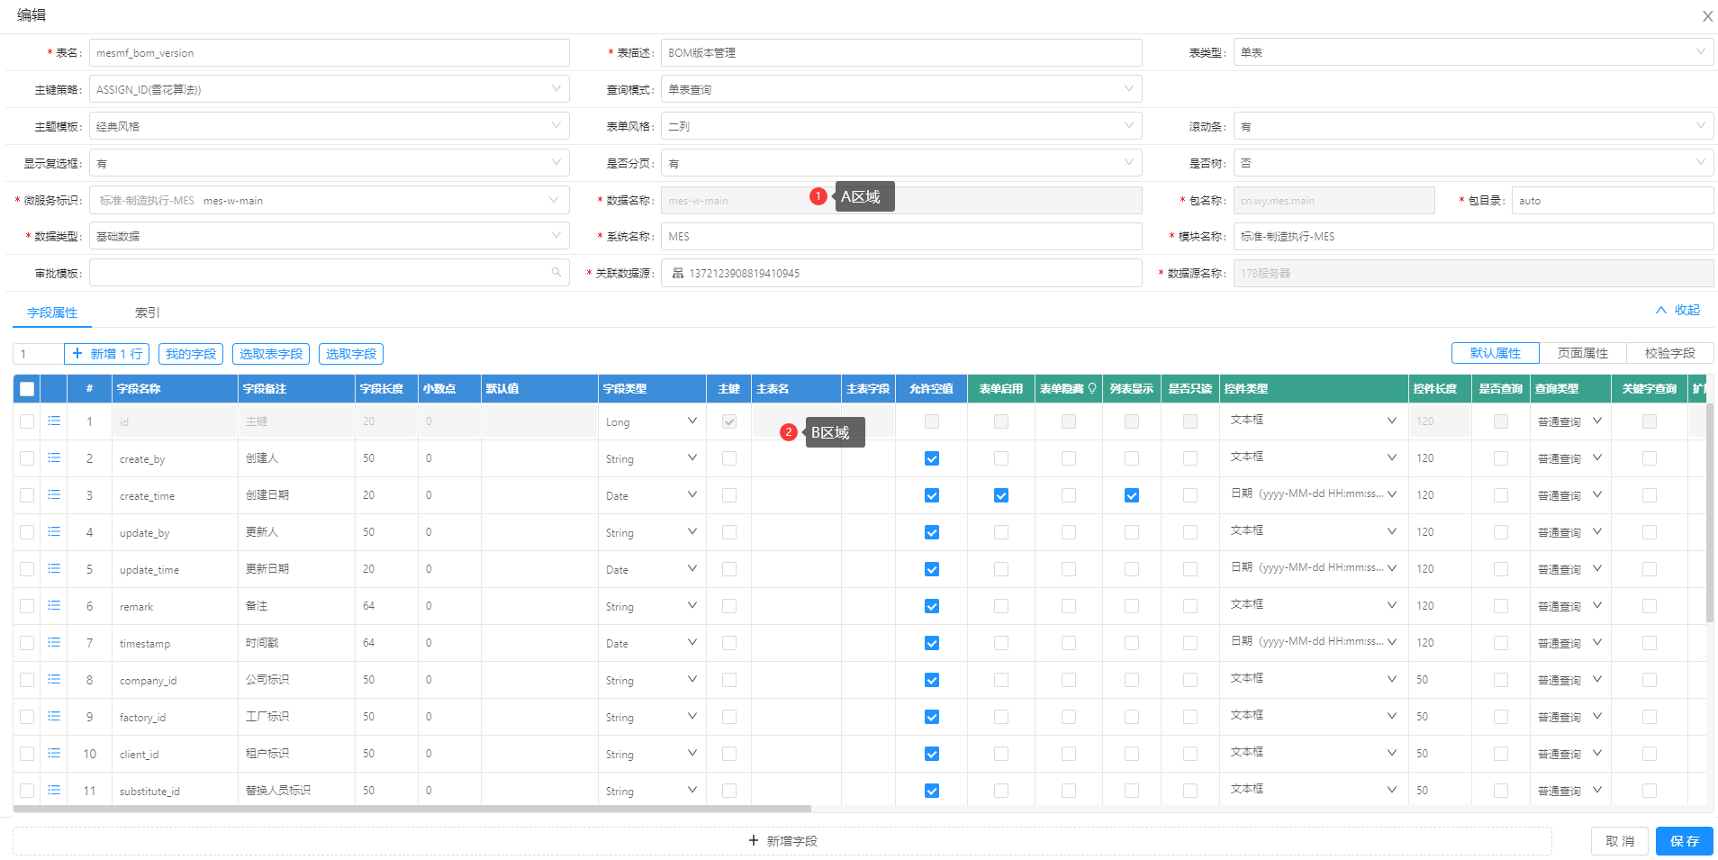Click the row-count input before 新增 1 行
The image size is (1718, 860).
[39, 354]
